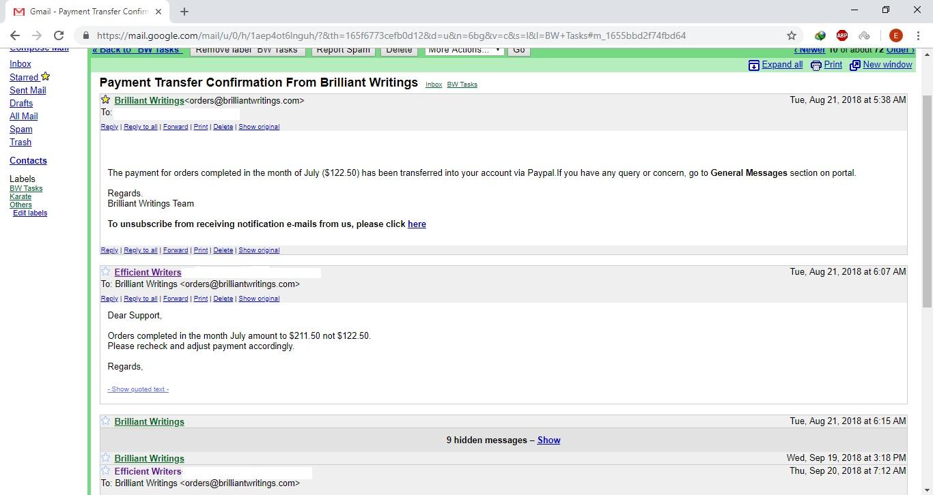Viewport: 933px width, 495px height.
Task: Select the Gmail Payment Transfer browser tab
Action: click(x=87, y=12)
